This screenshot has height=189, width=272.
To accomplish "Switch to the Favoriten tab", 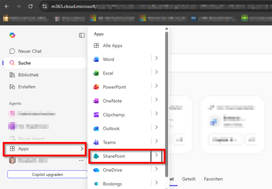I will click(x=213, y=179).
